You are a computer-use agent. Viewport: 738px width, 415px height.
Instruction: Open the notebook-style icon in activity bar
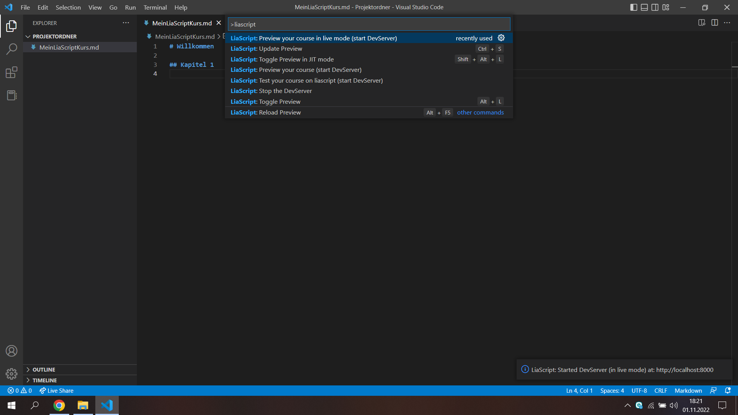[12, 95]
